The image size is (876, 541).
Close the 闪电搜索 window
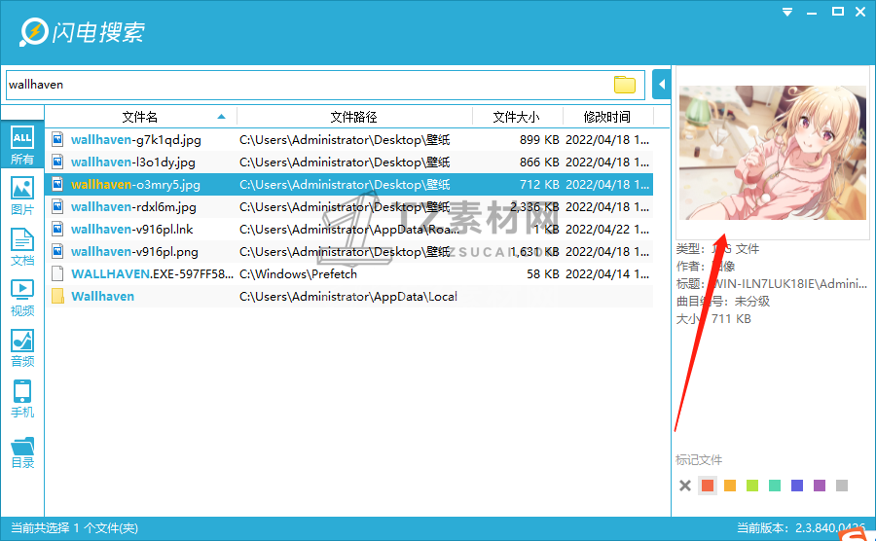(x=860, y=12)
